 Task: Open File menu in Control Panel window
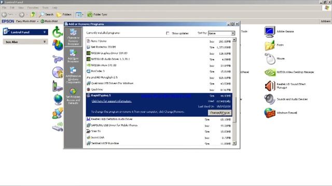(x=4, y=8)
